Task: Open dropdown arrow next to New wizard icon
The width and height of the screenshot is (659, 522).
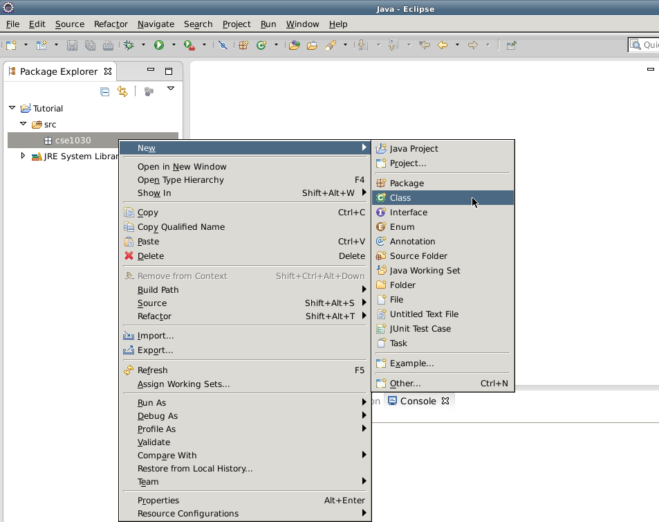Action: pos(26,44)
